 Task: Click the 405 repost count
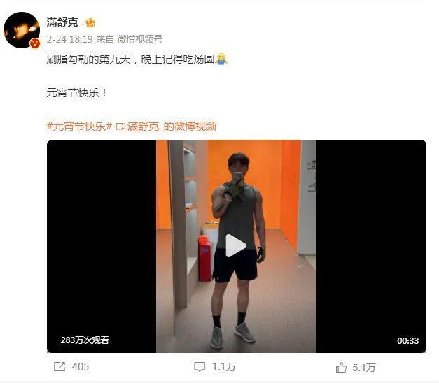coord(81,366)
